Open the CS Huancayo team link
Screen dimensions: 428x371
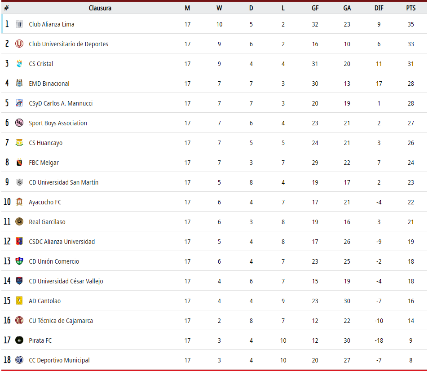tap(45, 143)
